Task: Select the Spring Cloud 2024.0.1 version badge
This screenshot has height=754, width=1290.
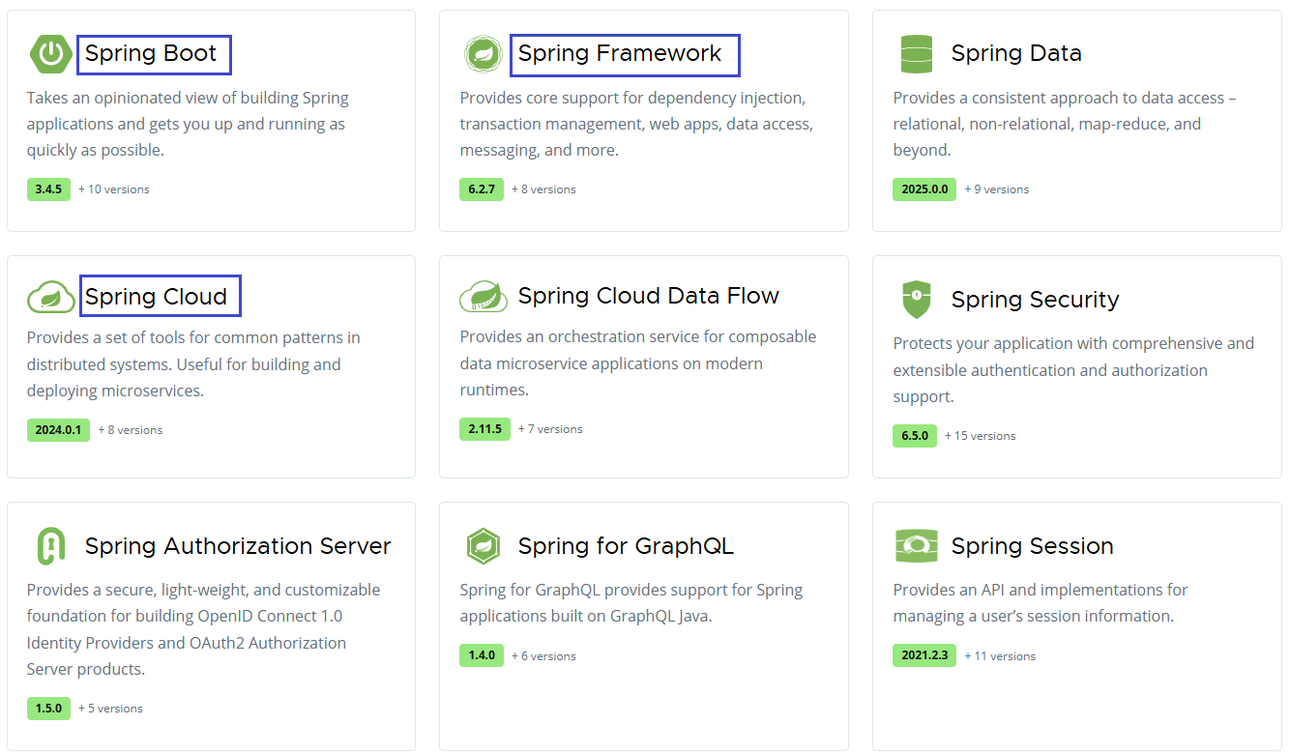Action: point(58,430)
